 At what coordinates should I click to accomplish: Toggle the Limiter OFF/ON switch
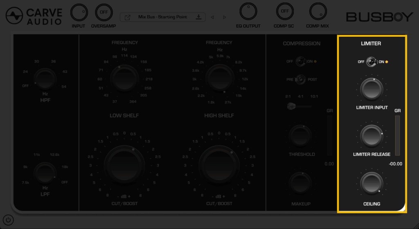372,62
